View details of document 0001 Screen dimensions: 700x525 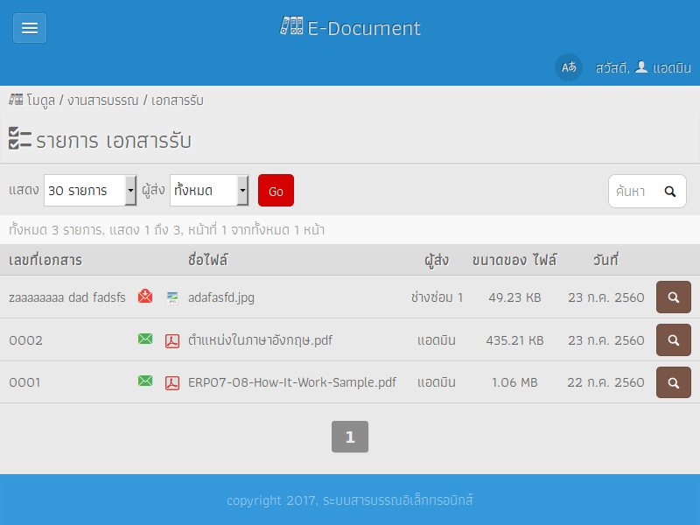click(x=673, y=382)
